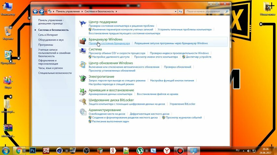Select Сеть и Интернет in sidebar

pos(48,35)
